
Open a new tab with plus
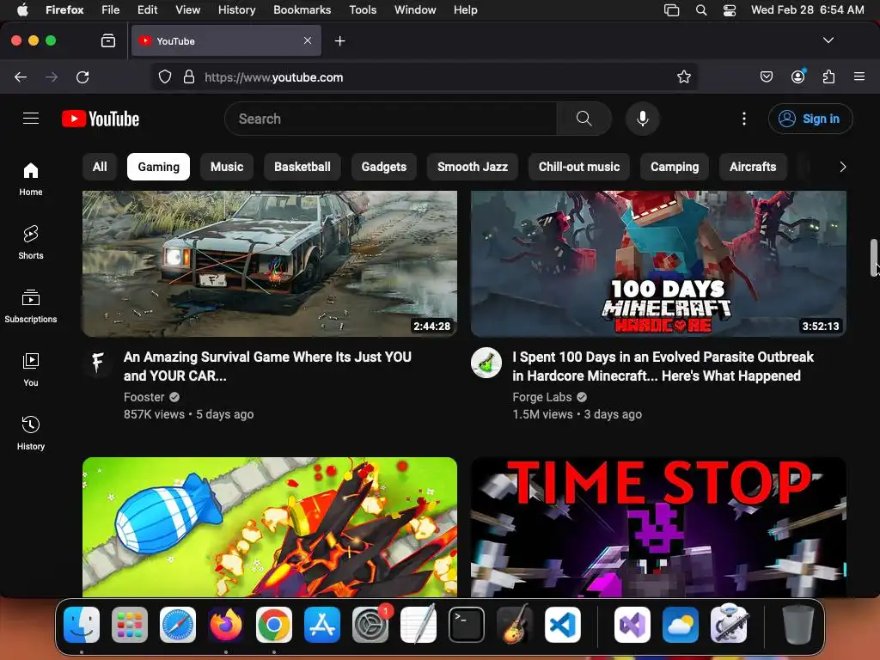(x=339, y=41)
